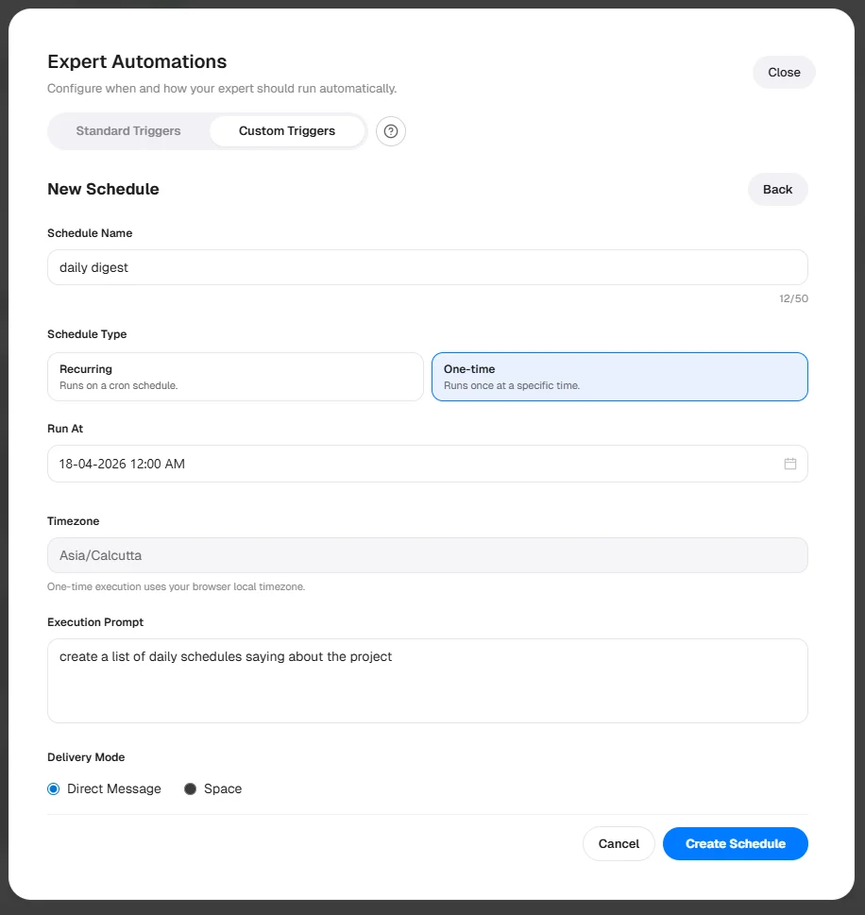Go Back from New Schedule
Viewport: 865px width, 915px height.
tap(777, 189)
